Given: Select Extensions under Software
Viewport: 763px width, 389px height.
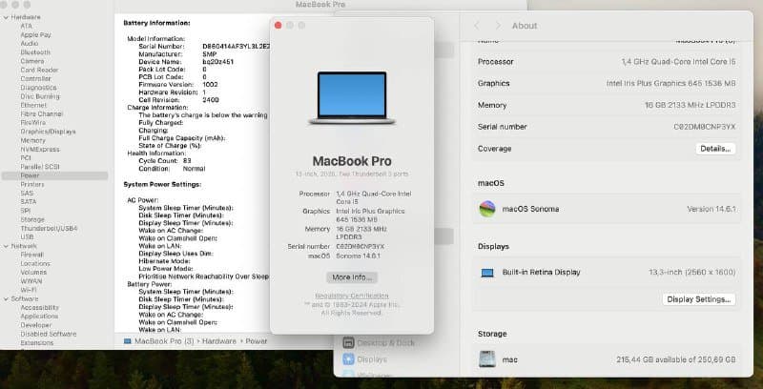Looking at the screenshot, I should click(36, 342).
